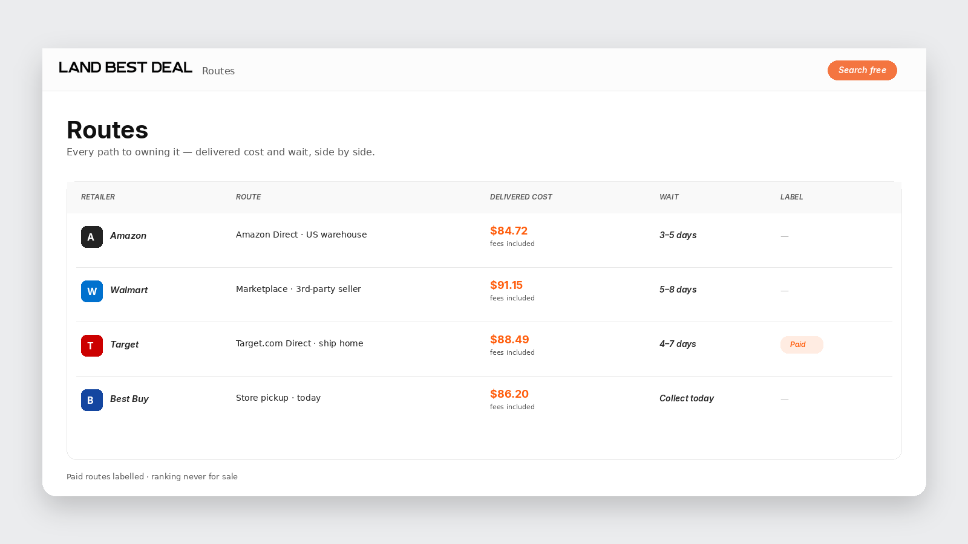Click 'Store pickup · today' route
968x544 pixels.
click(x=278, y=398)
